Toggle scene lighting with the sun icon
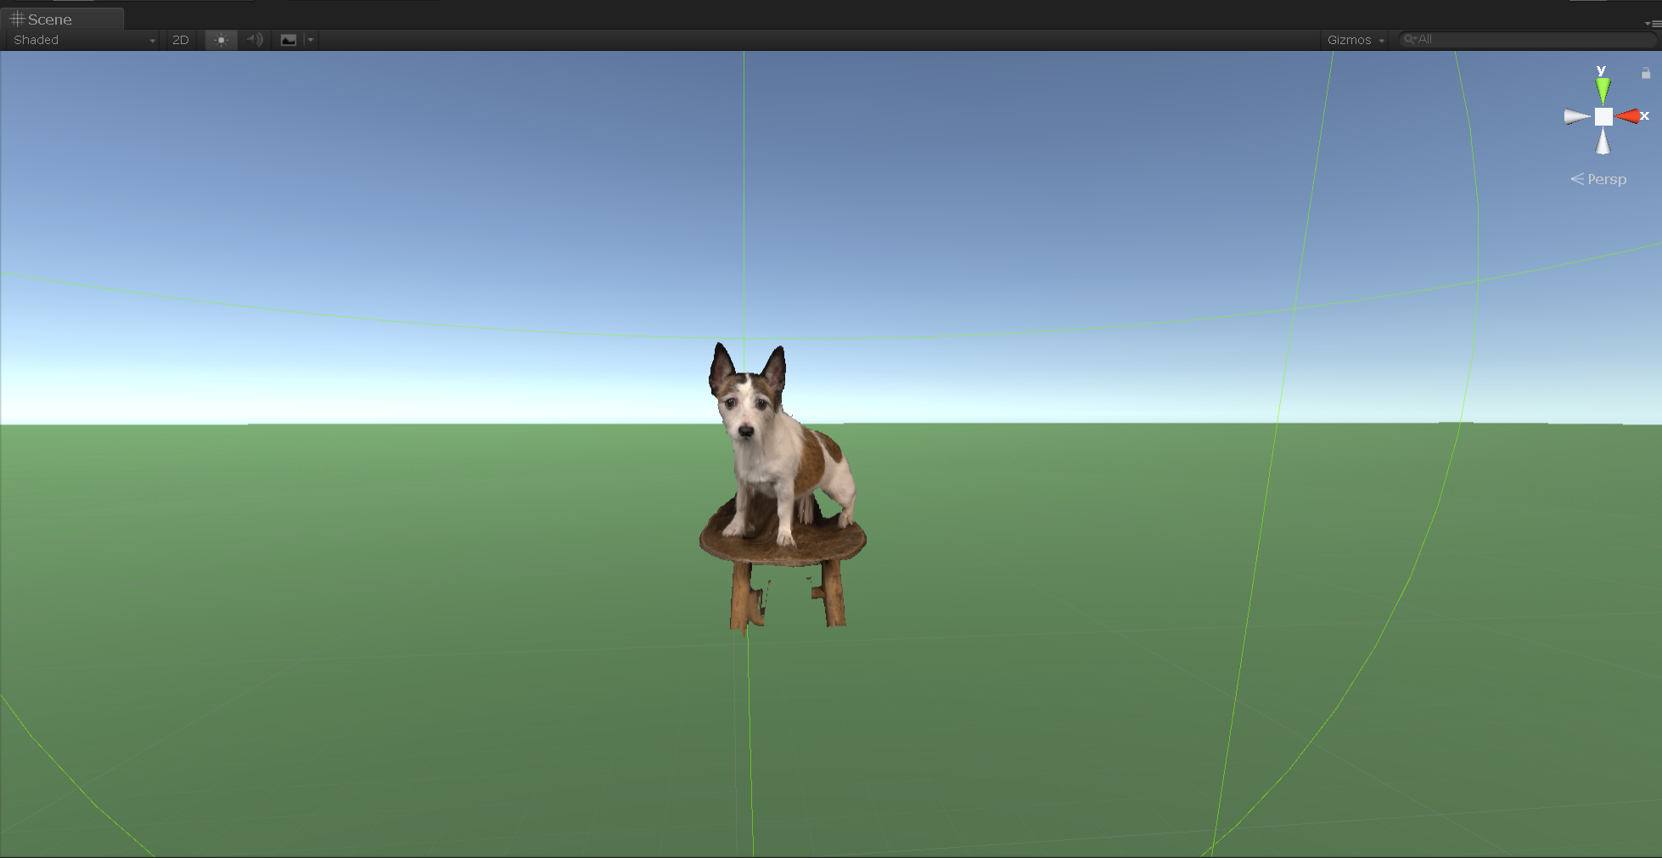 [x=221, y=40]
